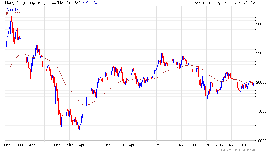Click the 'Oct' label just before 2011

coord(156,145)
